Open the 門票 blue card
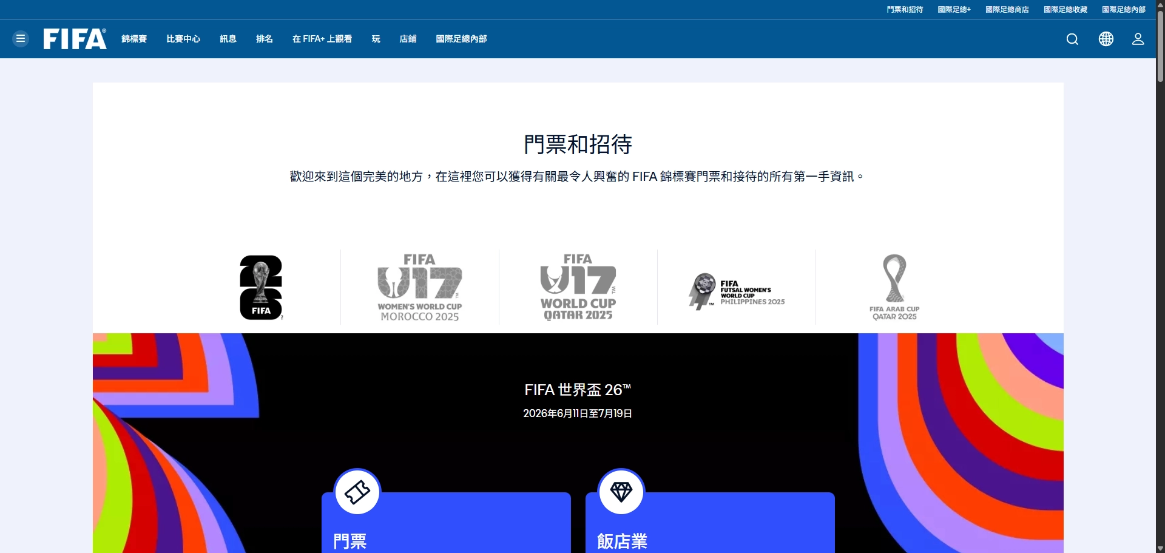 tap(446, 528)
